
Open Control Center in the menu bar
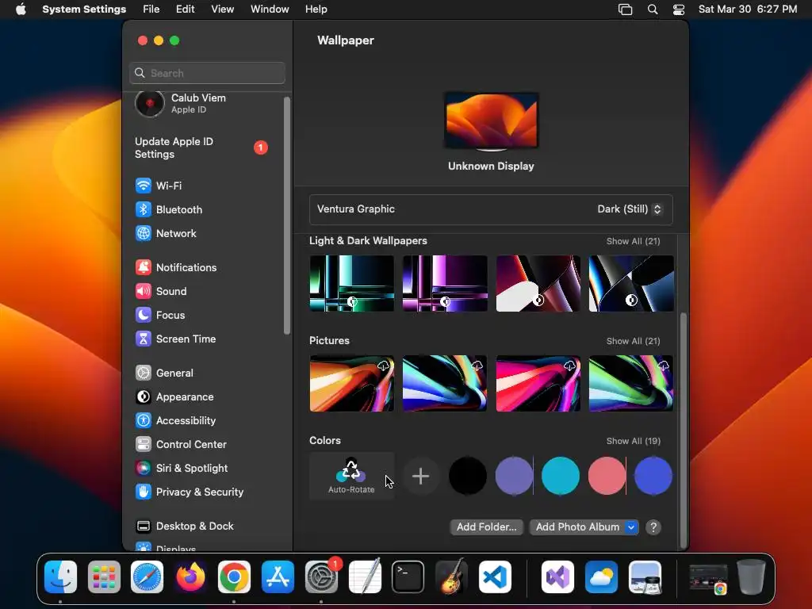[x=679, y=10]
